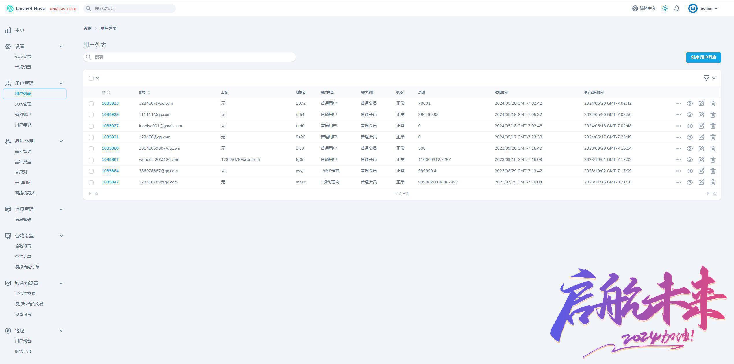Click the 信息管理 message icon
Image resolution: width=734 pixels, height=364 pixels.
pyautogui.click(x=8, y=209)
